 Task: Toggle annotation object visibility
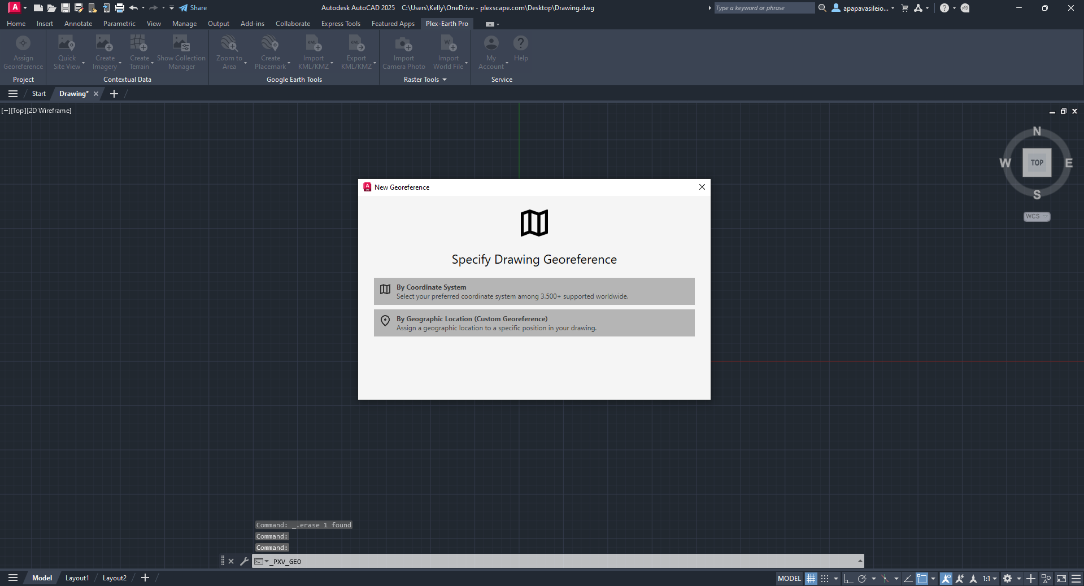click(946, 578)
